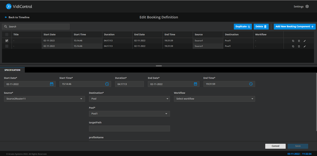The height and width of the screenshot is (156, 317).
Task: Open the End Date calendar picker icon
Action: pyautogui.click(x=195, y=84)
